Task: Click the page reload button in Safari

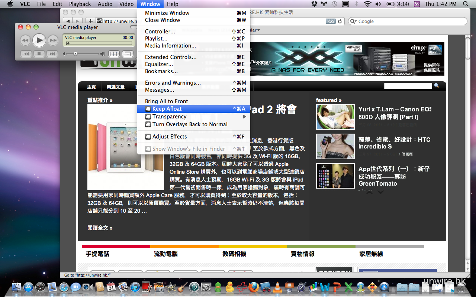Action: [x=340, y=22]
